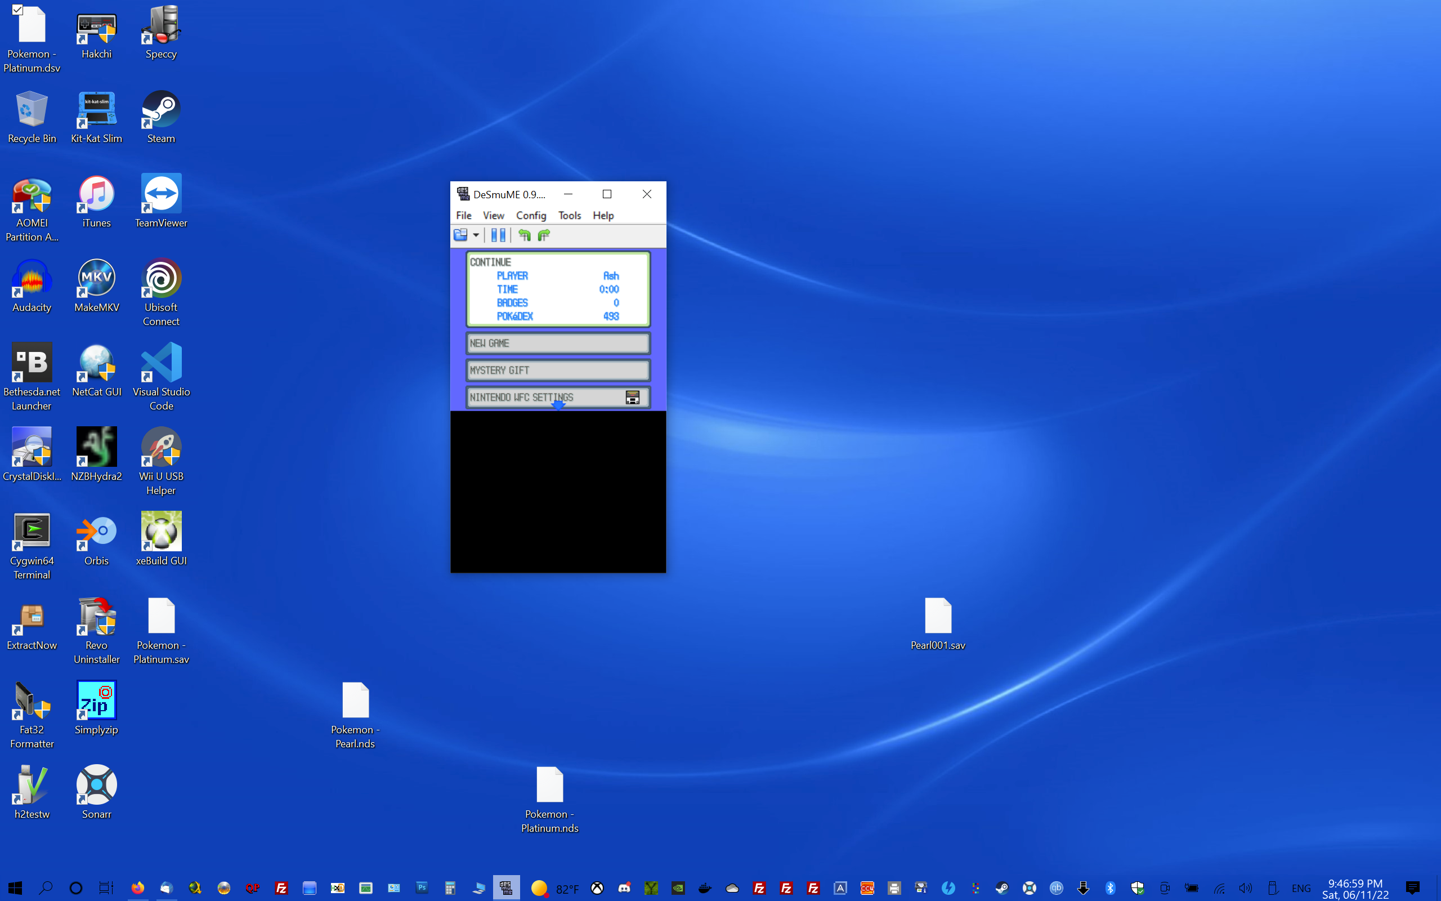Select the Bethesda.net Launcher shortcut

point(32,377)
